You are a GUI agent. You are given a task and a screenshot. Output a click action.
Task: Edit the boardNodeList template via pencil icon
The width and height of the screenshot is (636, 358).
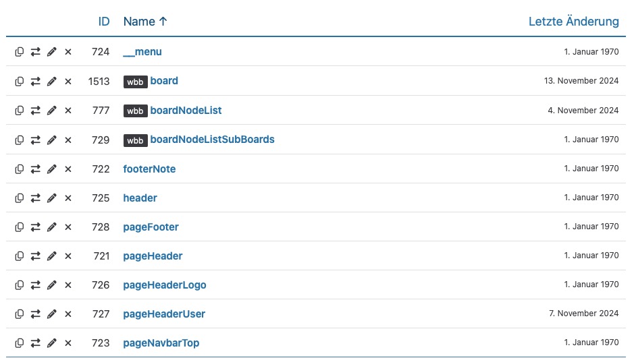(x=52, y=111)
